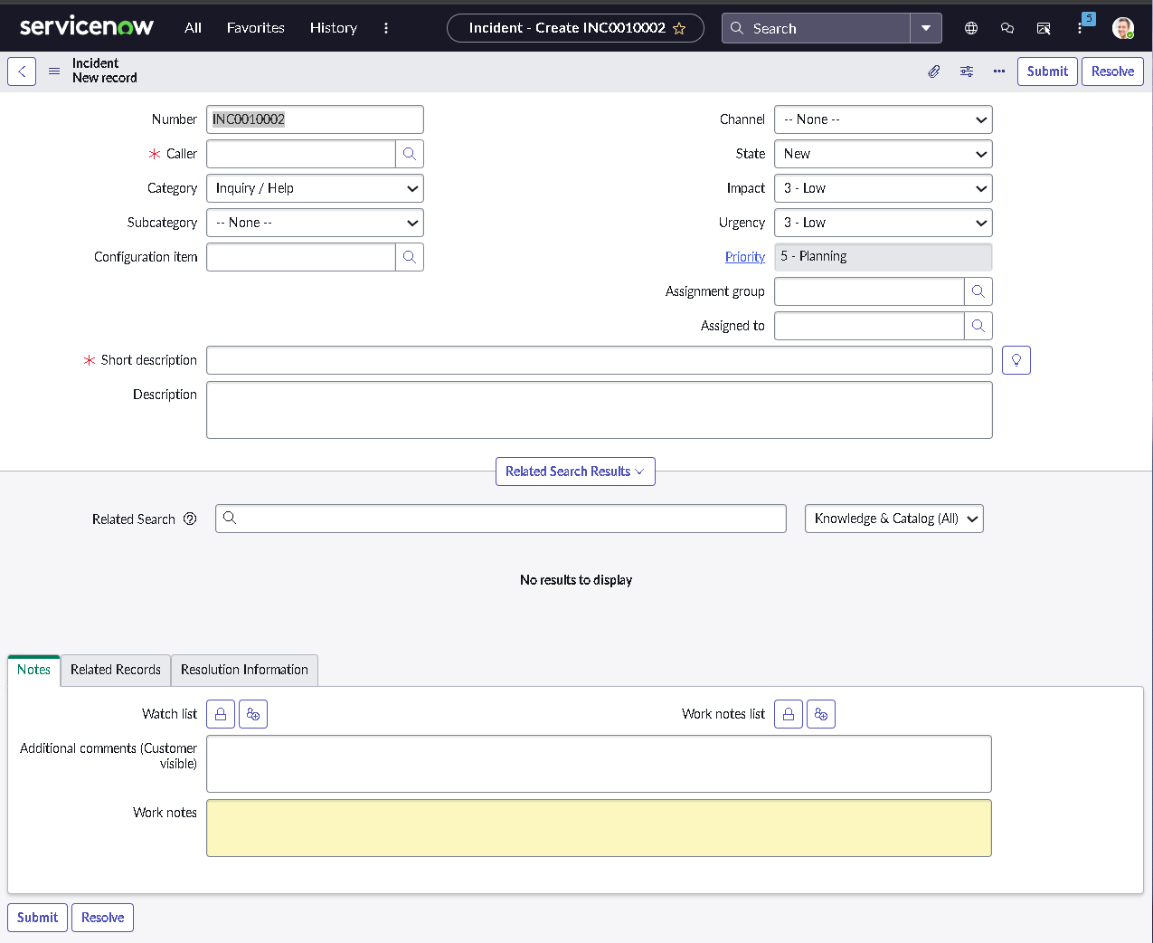Toggle favorite star on Incident INC0010002
This screenshot has height=943, width=1153.
point(679,28)
